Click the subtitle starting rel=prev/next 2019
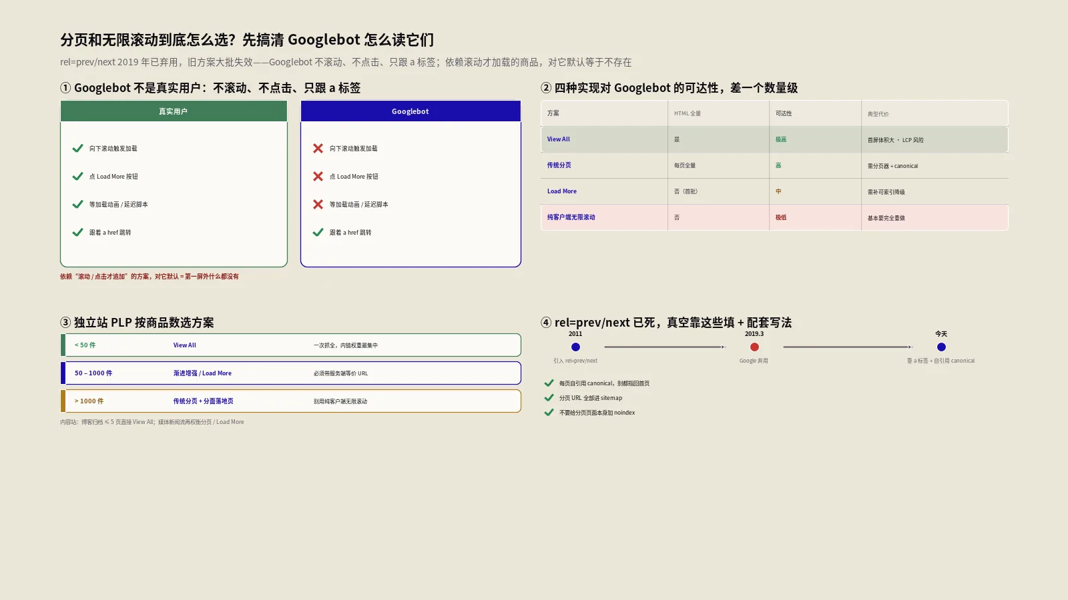This screenshot has width=1068, height=600. tap(345, 62)
